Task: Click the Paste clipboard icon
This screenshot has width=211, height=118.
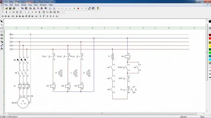Action: pyautogui.click(x=26, y=9)
